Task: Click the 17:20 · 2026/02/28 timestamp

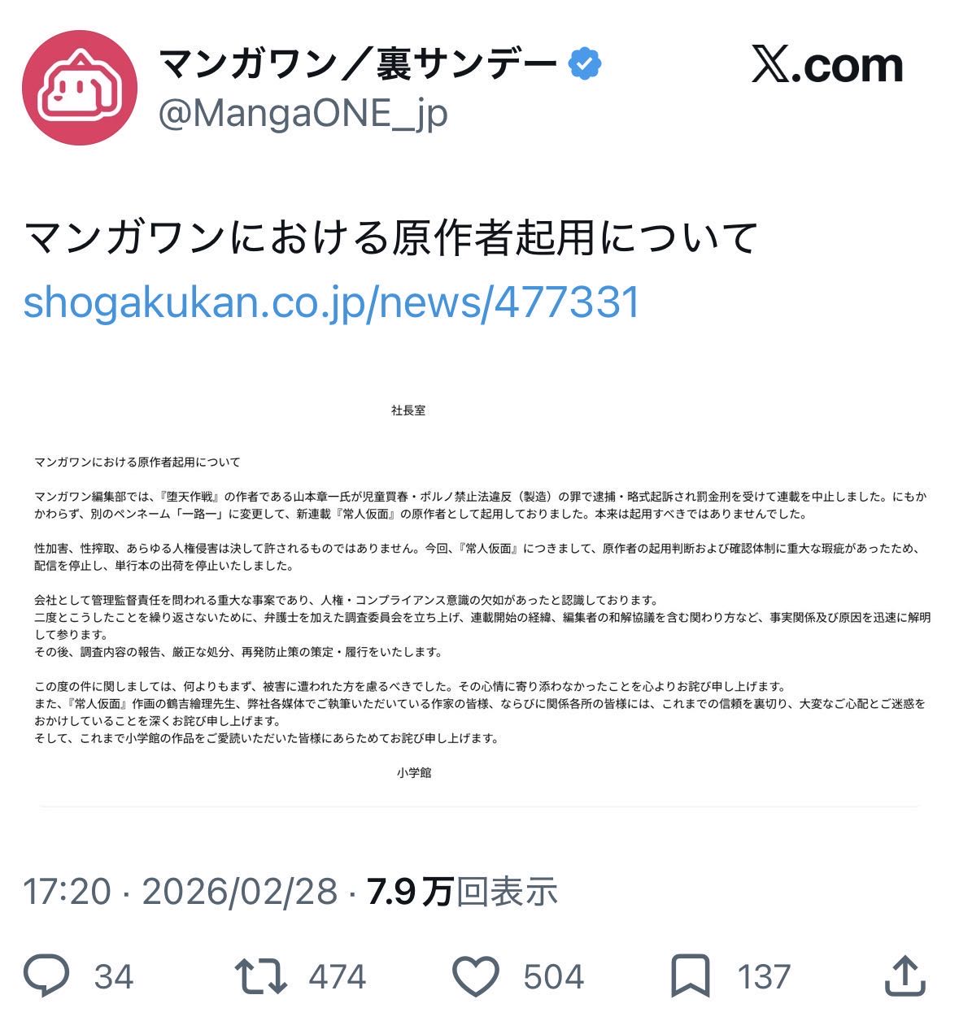Action: pos(180,891)
